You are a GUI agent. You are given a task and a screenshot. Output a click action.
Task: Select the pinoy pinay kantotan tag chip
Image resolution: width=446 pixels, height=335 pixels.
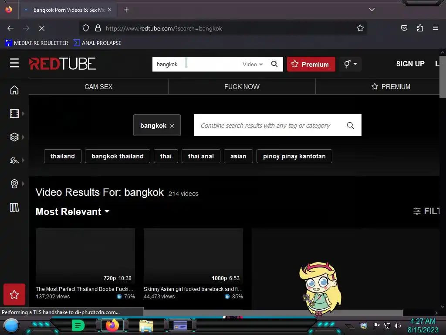coord(294,156)
